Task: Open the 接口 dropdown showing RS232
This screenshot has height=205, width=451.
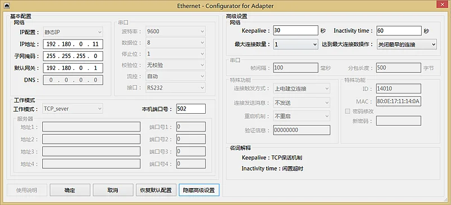Action: tap(175, 88)
